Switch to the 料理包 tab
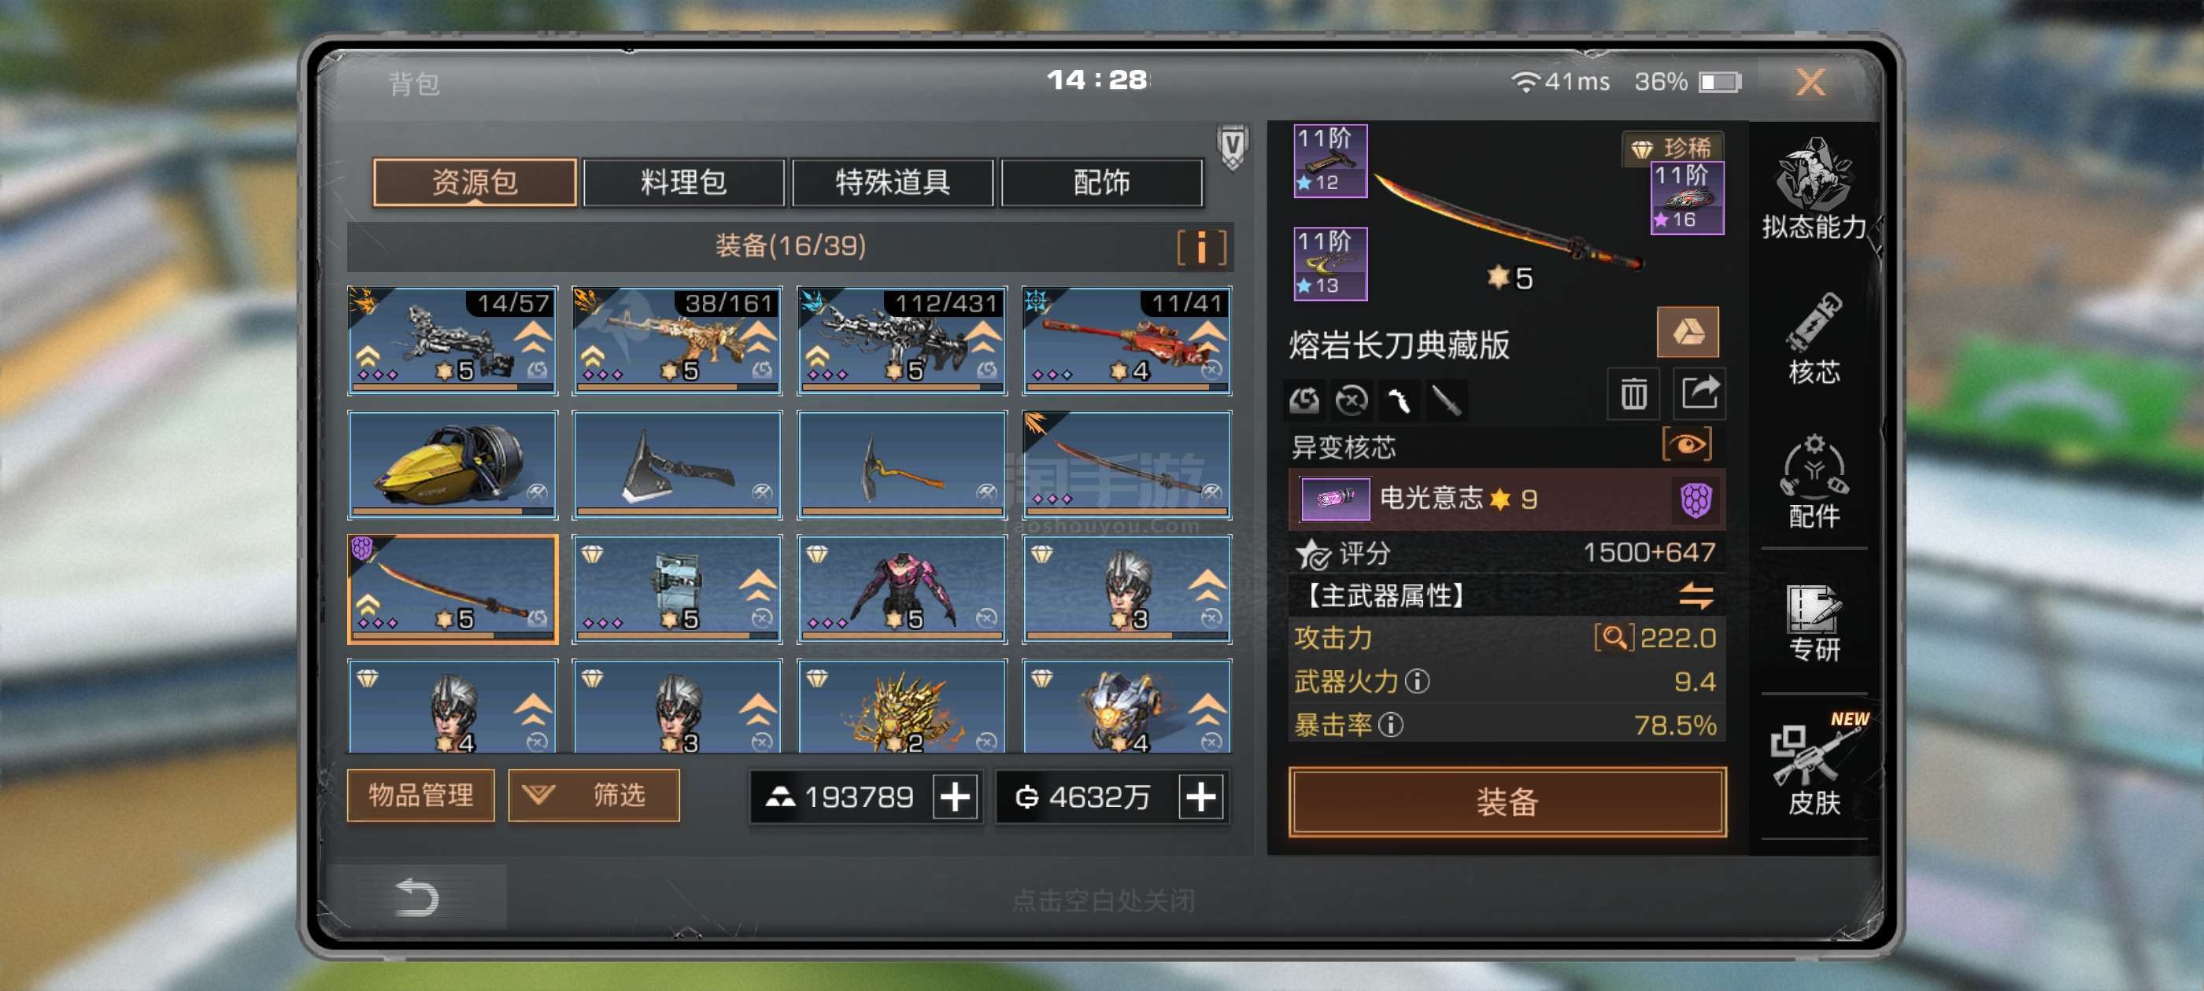Screen dimensions: 2204x991 (x=682, y=182)
